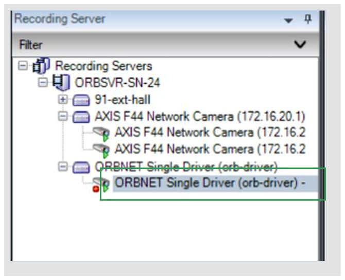The image size is (345, 280).
Task: Pin the Recording Server panel
Action: [x=308, y=20]
